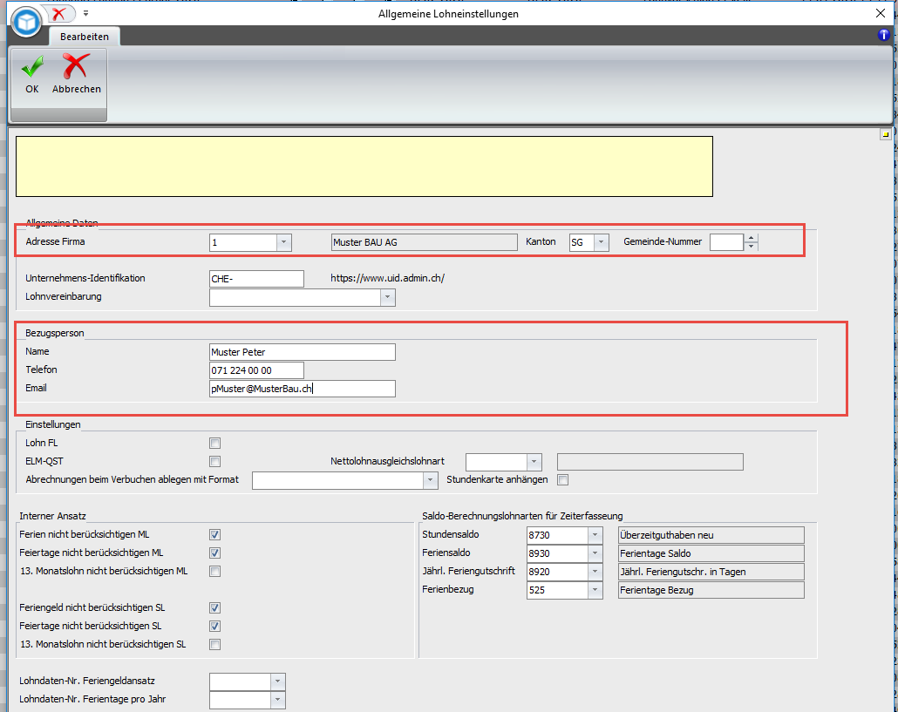898x712 pixels.
Task: Uncheck Ferien nicht berücksichtigen ML
Action: point(214,534)
